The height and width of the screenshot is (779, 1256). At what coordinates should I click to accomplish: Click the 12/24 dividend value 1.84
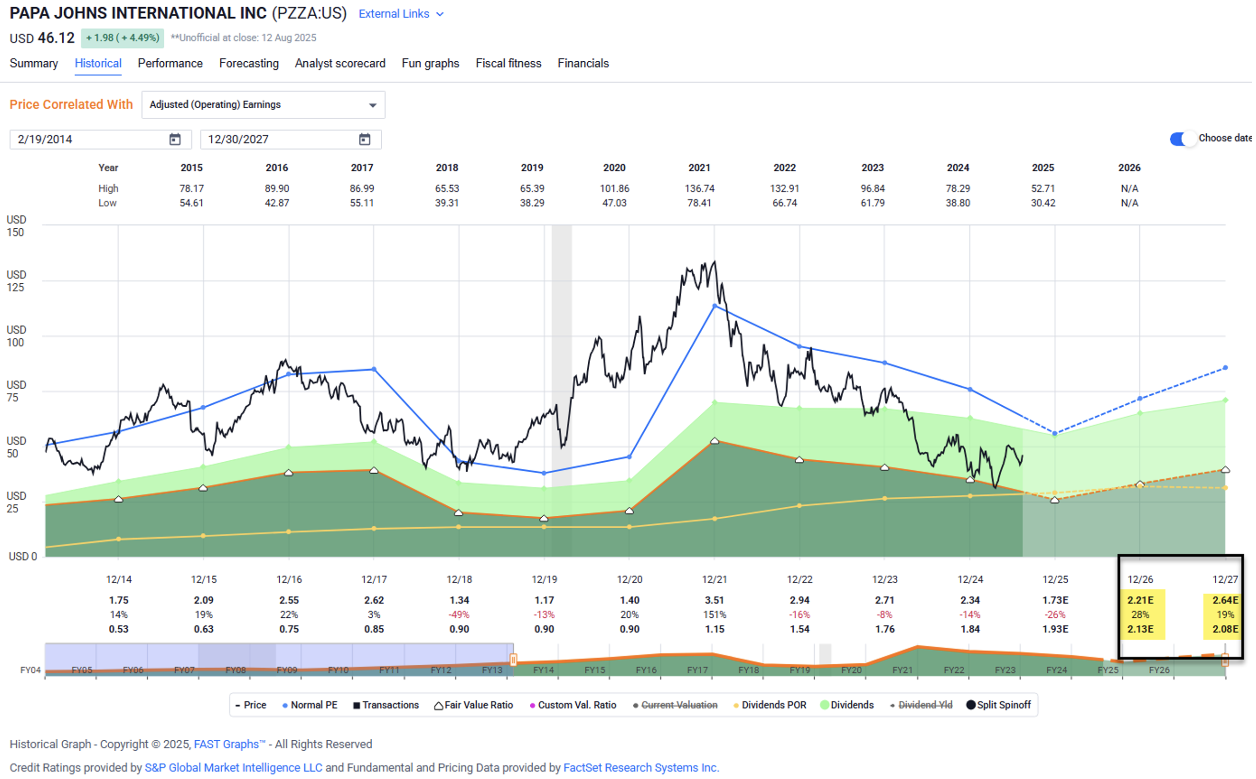point(970,629)
